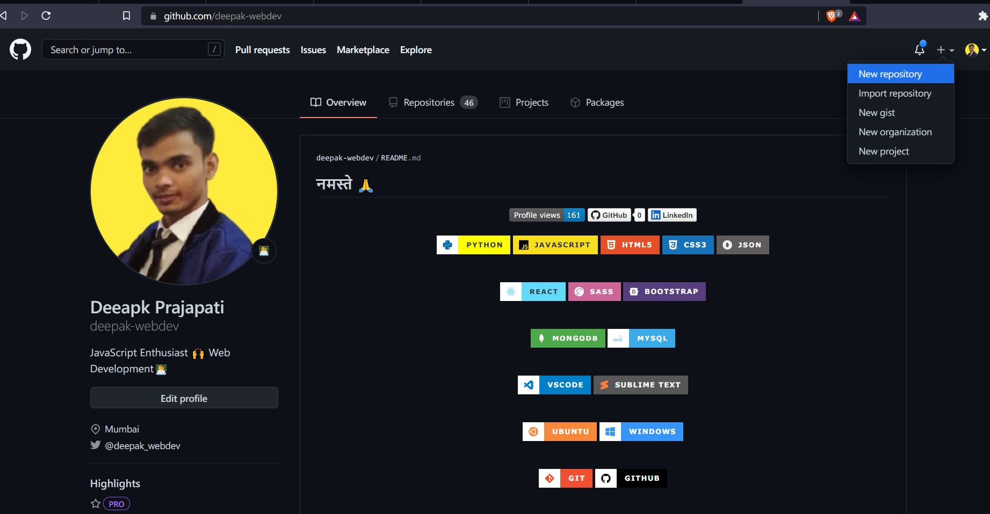Open @deepak_webdev Twitter link
Image resolution: width=990 pixels, height=514 pixels.
tap(142, 445)
